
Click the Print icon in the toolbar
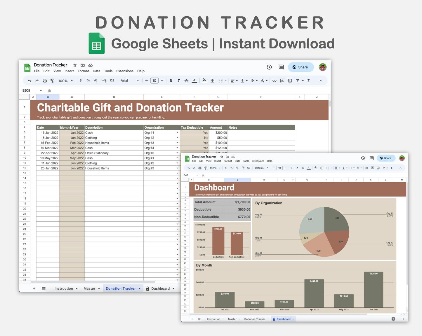coord(45,80)
